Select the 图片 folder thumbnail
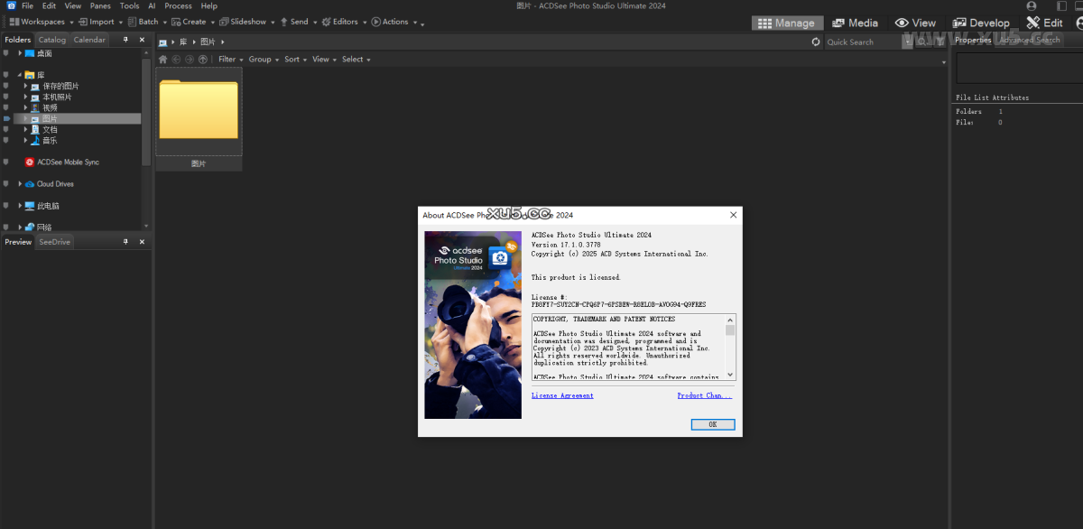This screenshot has height=529, width=1083. tap(199, 111)
